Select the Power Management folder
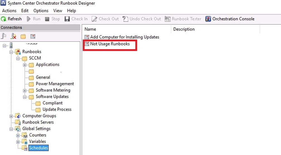This screenshot has width=281, height=155. point(55,84)
